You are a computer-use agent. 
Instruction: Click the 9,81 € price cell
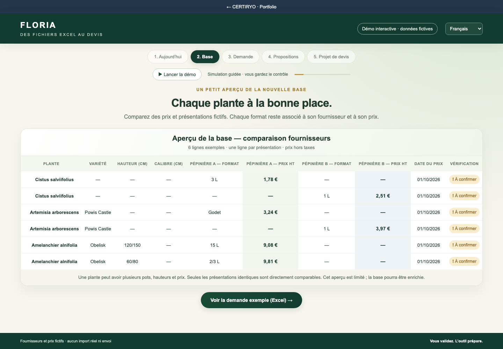click(270, 261)
